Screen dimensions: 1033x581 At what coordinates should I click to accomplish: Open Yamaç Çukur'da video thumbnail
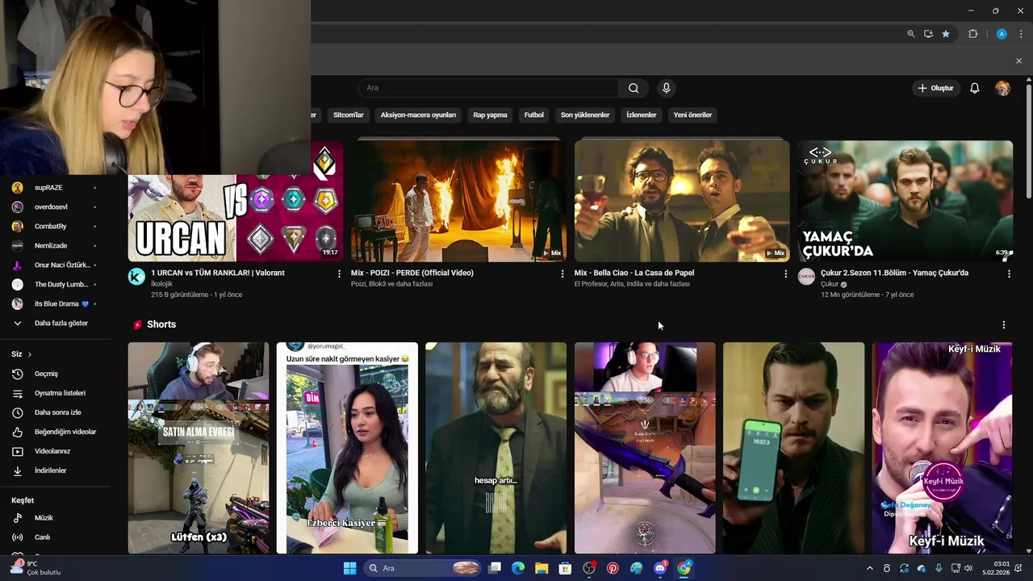tap(905, 201)
